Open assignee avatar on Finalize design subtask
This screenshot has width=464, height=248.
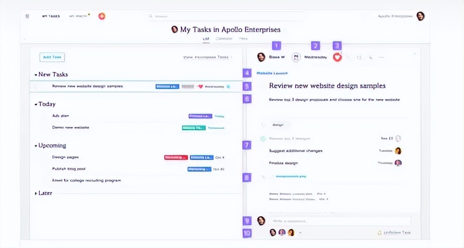coord(398,163)
